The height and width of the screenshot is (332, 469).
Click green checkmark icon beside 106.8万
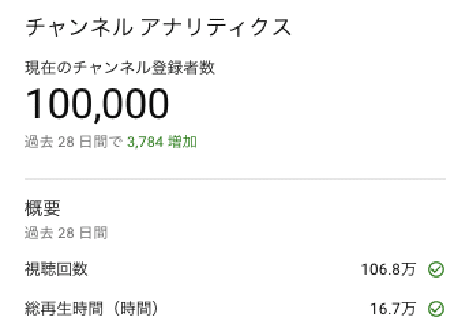pyautogui.click(x=436, y=269)
